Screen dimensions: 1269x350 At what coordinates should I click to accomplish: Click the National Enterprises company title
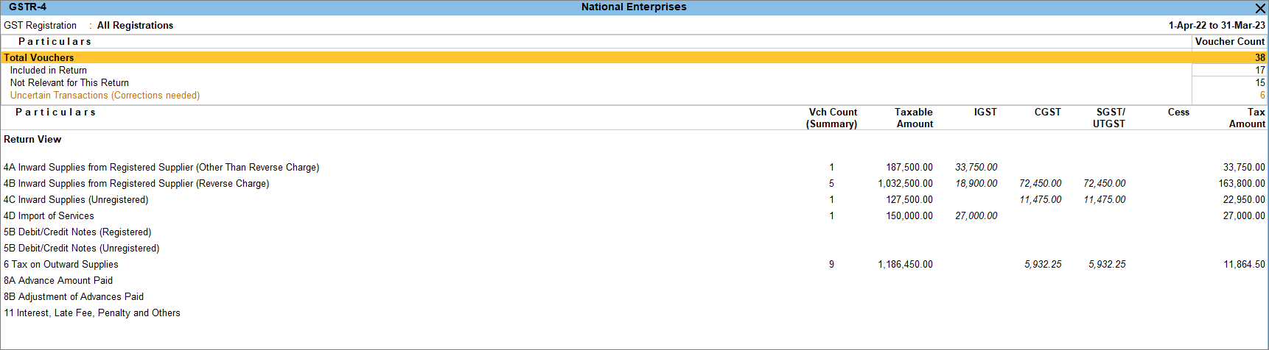pyautogui.click(x=634, y=7)
